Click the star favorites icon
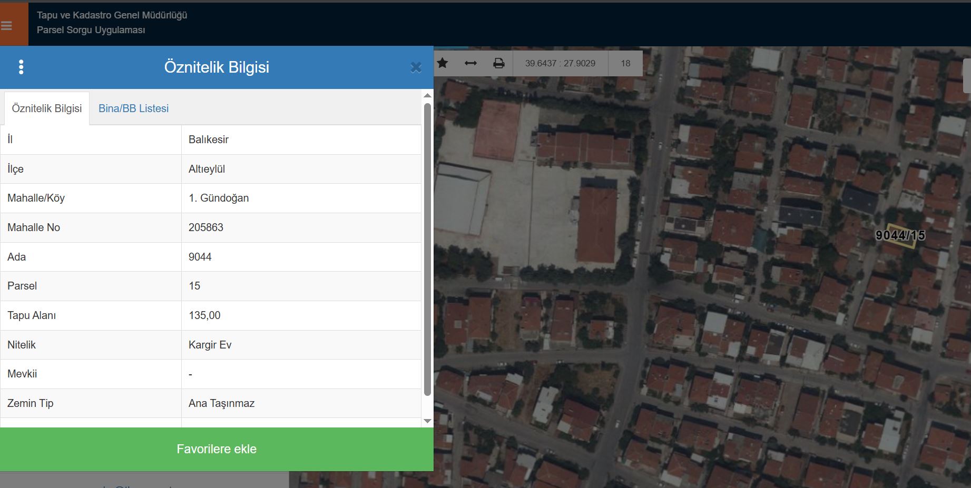 (x=443, y=63)
